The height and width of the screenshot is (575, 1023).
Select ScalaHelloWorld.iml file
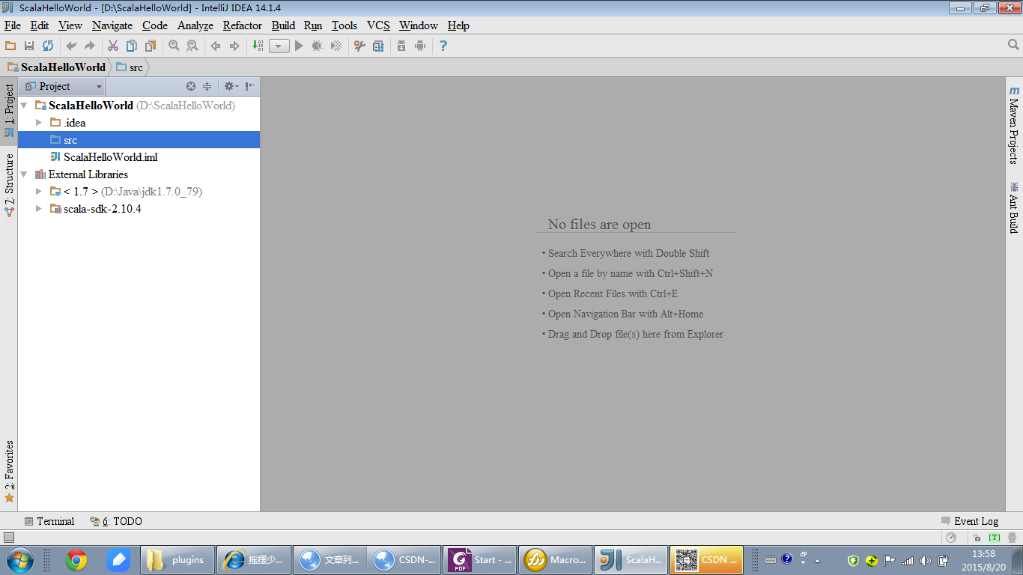(139, 157)
